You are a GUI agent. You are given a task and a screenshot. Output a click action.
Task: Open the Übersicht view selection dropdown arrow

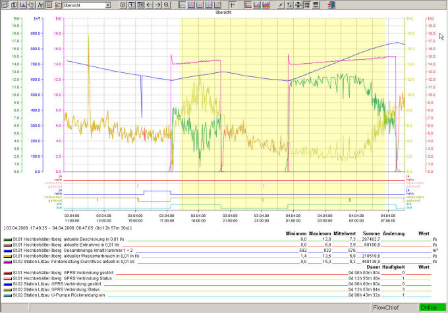pyautogui.click(x=108, y=5)
